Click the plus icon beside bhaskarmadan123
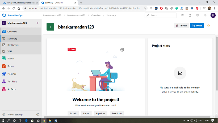218x123 pixels. pyautogui.click(x=37, y=23)
